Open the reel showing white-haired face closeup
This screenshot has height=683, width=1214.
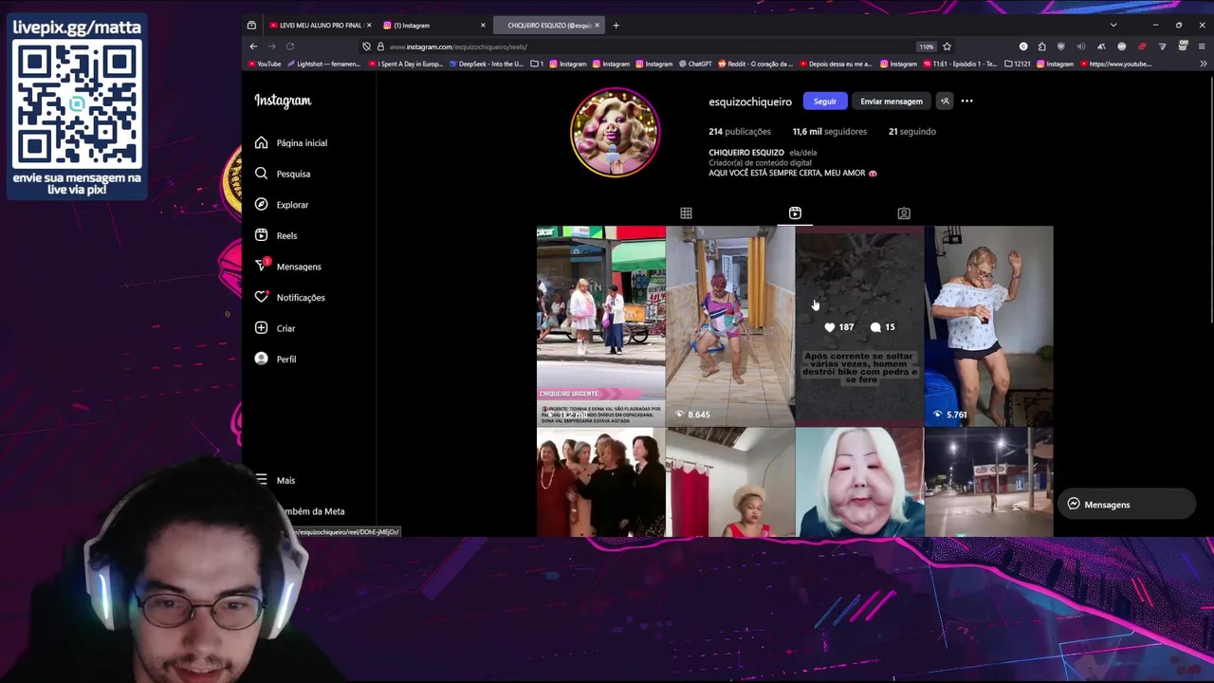tap(859, 482)
